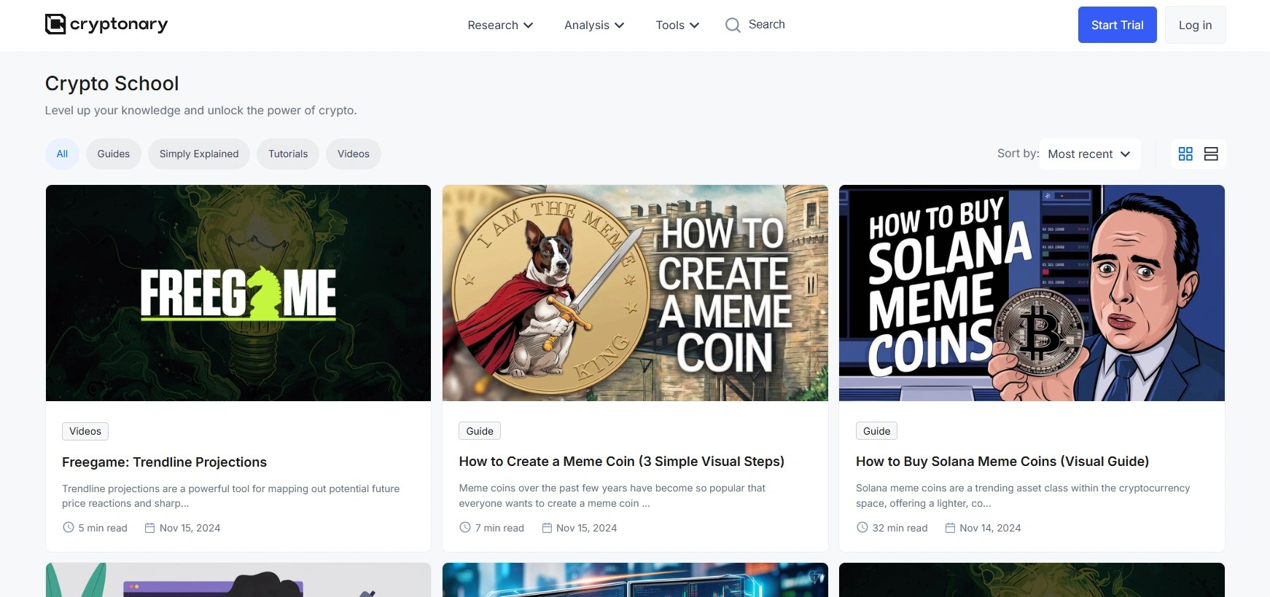This screenshot has height=597, width=1270.
Task: Click Guide tag on Create Meme Coin card
Action: (480, 431)
